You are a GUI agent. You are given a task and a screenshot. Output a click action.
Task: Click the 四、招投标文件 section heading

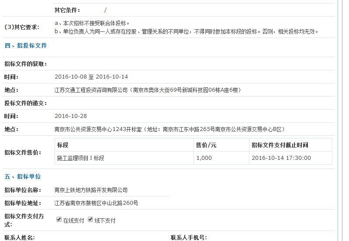coord(25,45)
